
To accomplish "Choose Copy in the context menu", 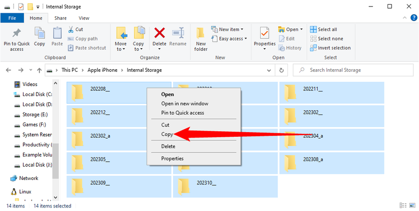I will [x=167, y=134].
